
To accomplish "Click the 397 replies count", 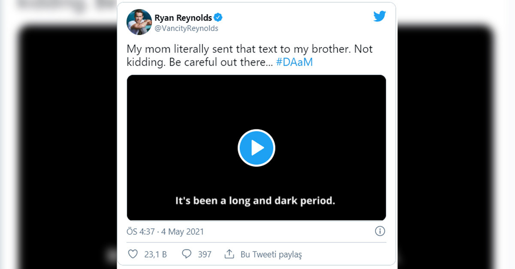I will [205, 254].
